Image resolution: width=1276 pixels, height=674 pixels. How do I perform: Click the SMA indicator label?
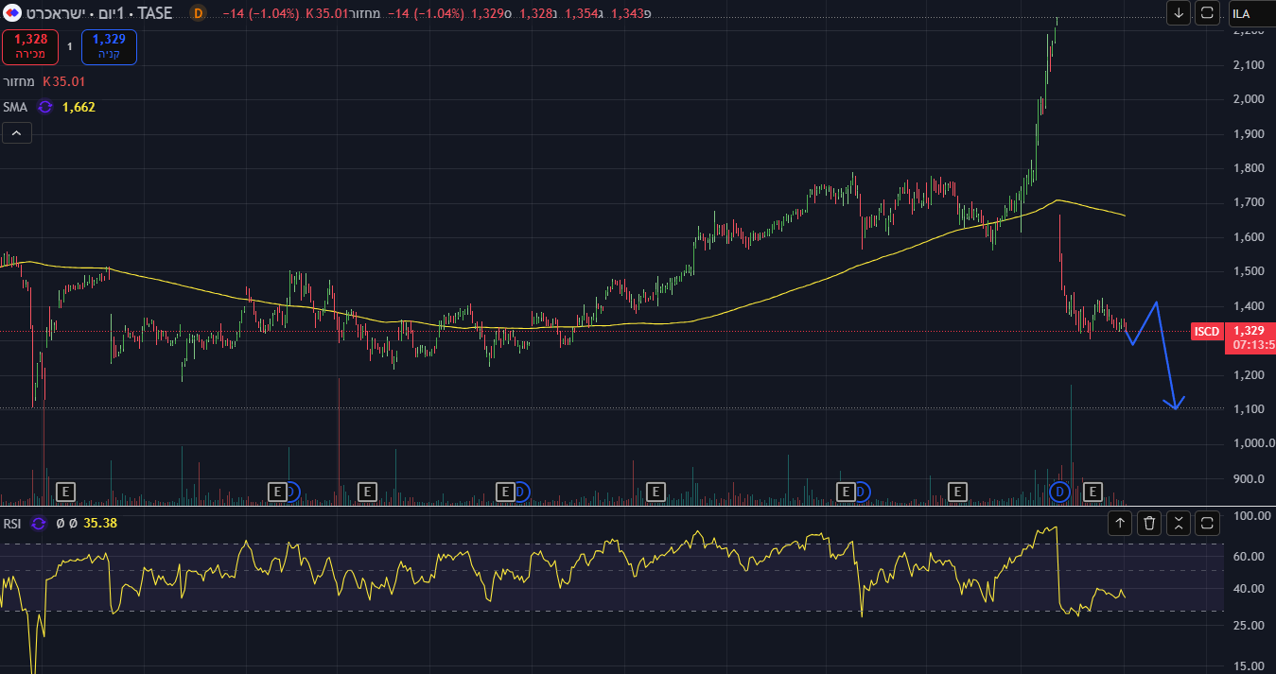[15, 107]
